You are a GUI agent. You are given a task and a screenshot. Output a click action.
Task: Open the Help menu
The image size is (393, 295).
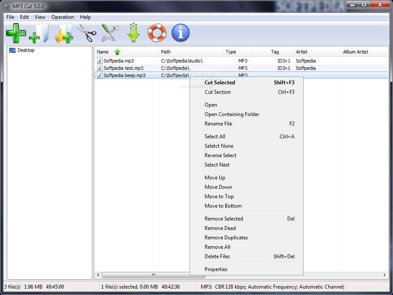point(85,17)
